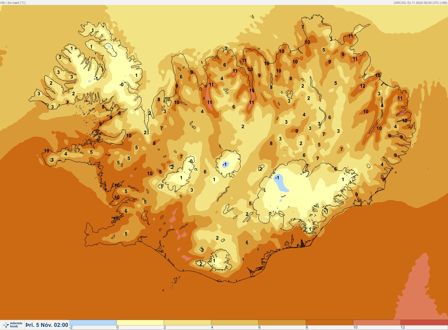Click the legend swatch between 4 and 6
Image resolution: width=448 pixels, height=330 pixels.
[234, 322]
